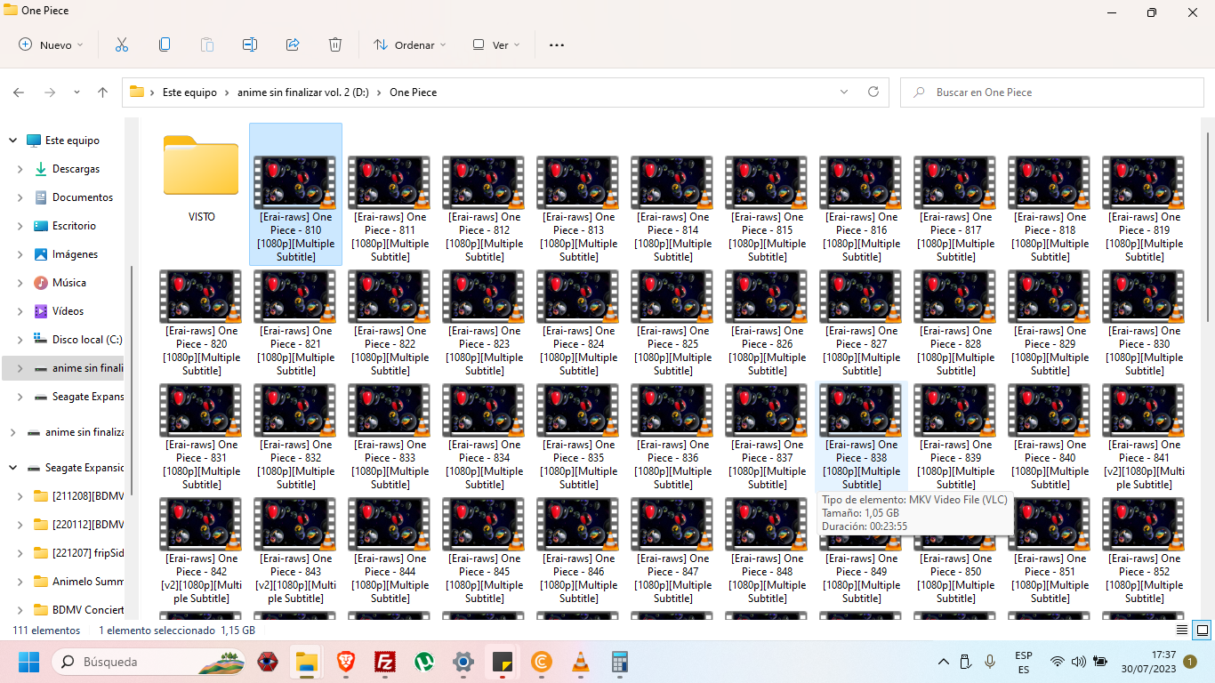Click the Delete trash icon
Image resolution: width=1215 pixels, height=683 pixels.
(x=335, y=44)
